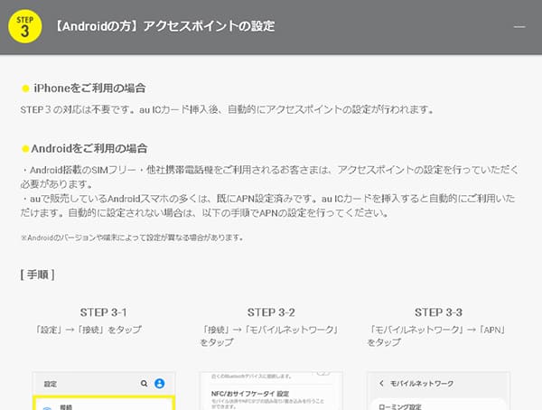Screen dimensions: 542x410
Task: Click the heading Androidをご利用の場合
Action: pos(89,149)
